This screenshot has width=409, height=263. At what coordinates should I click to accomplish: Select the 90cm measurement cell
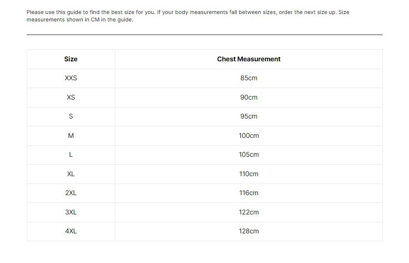pyautogui.click(x=249, y=98)
